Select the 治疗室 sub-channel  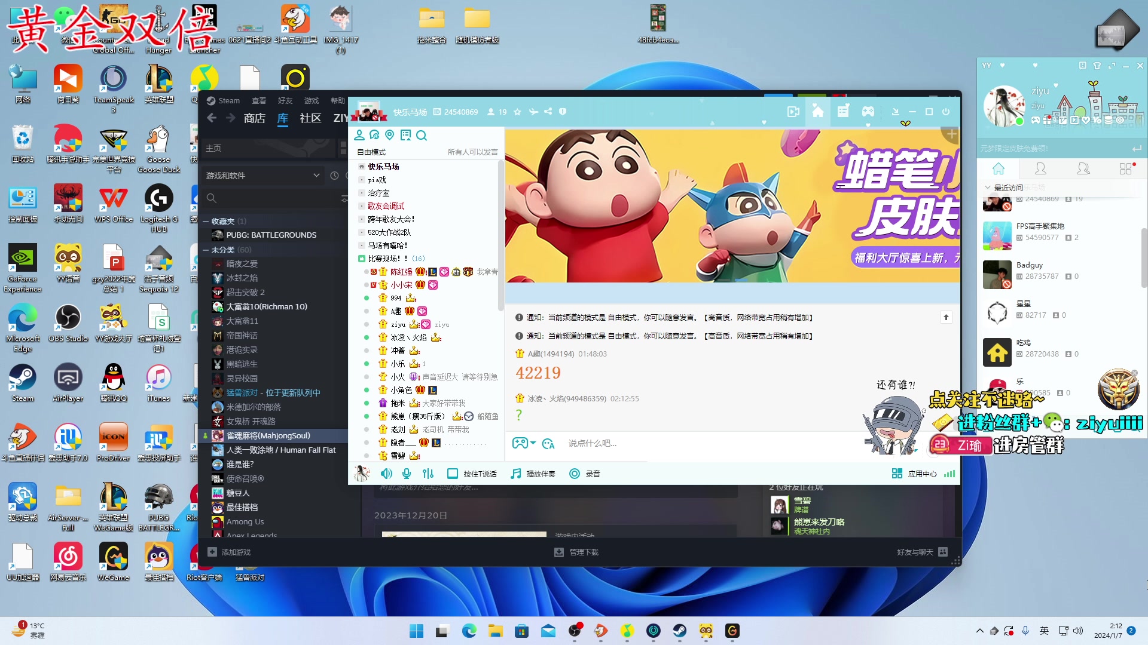pos(378,193)
